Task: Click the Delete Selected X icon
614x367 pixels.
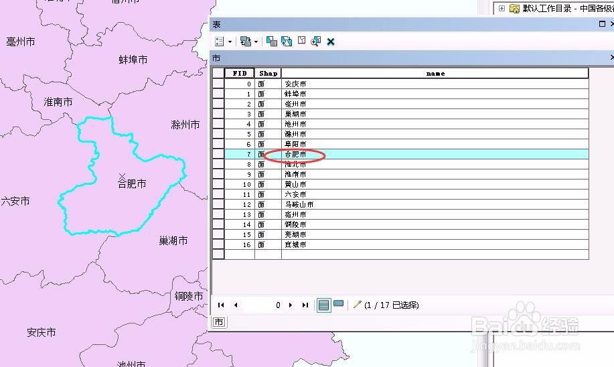Action: (331, 42)
